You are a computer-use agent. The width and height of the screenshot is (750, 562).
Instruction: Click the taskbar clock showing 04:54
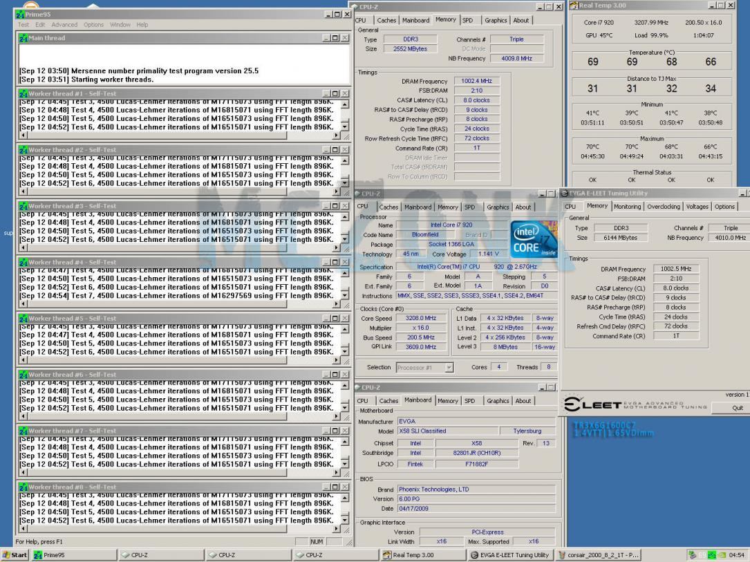click(736, 555)
